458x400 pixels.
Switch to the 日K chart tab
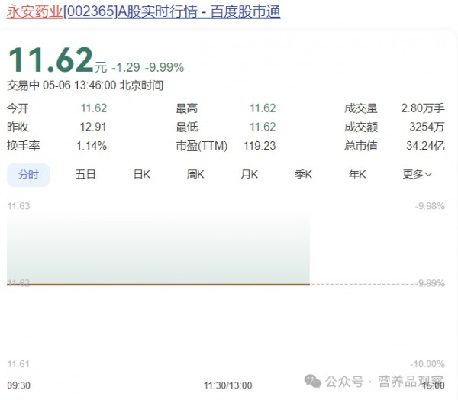142,175
